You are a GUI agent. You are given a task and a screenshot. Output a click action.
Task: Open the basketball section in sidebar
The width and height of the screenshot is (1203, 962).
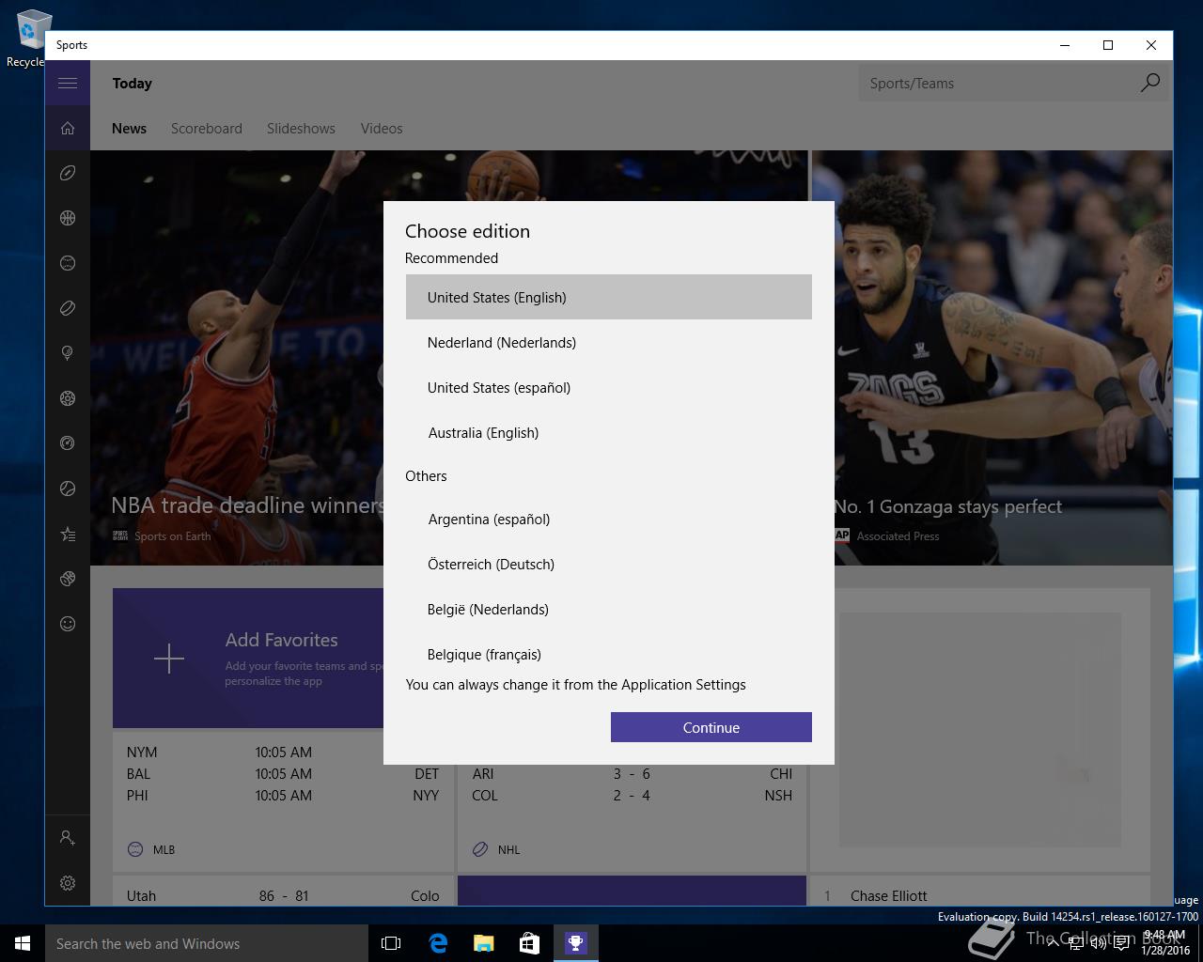click(x=68, y=218)
